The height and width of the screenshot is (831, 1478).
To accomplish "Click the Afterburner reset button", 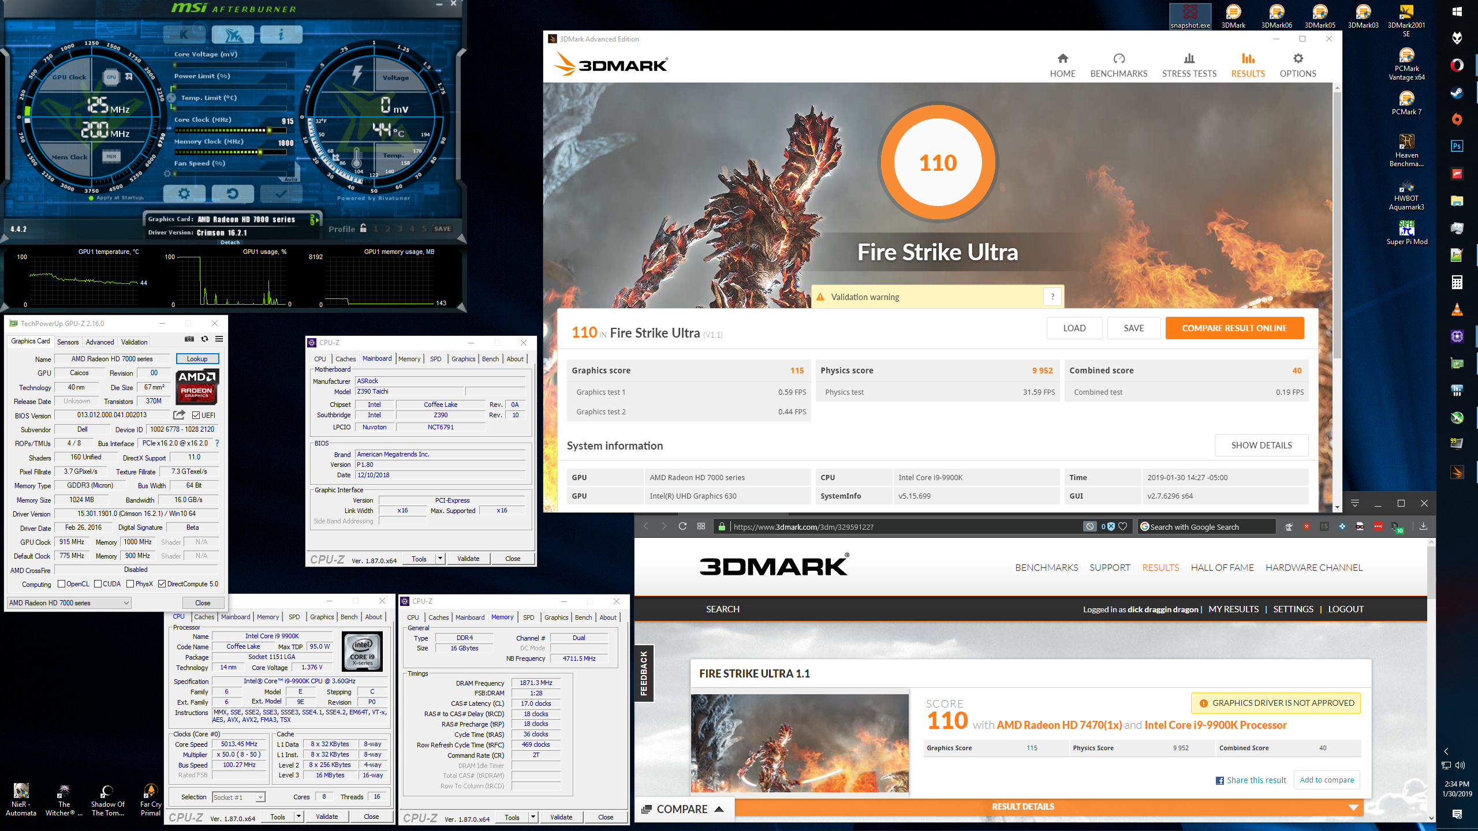I will click(232, 194).
